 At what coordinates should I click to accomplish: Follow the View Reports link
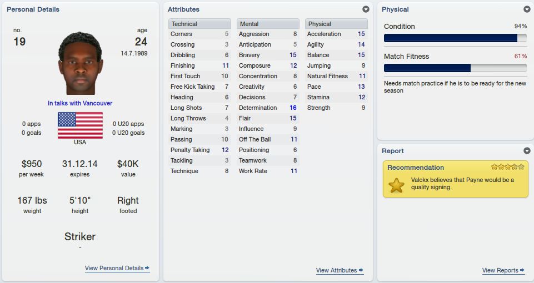point(503,270)
